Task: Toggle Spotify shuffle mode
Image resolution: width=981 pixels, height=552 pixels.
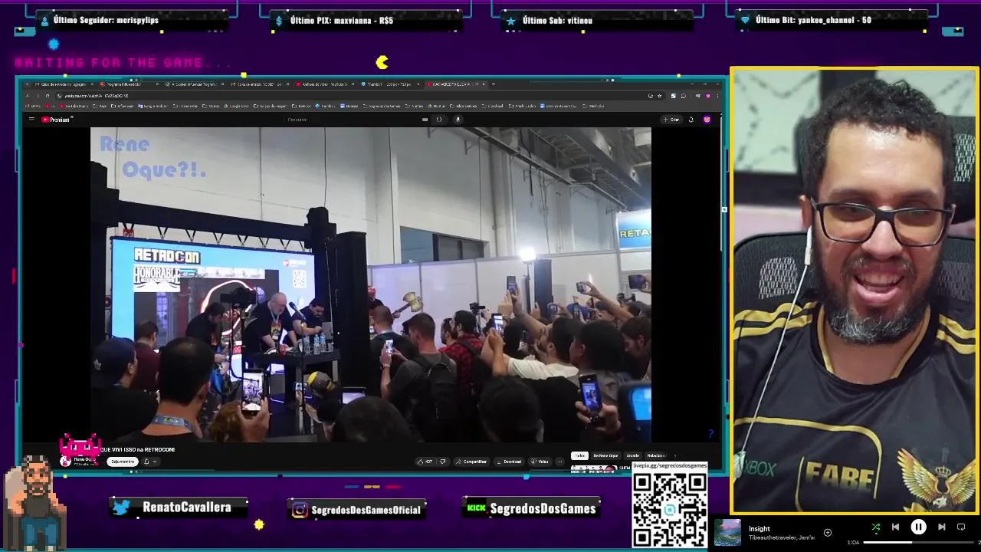Action: pyautogui.click(x=876, y=527)
